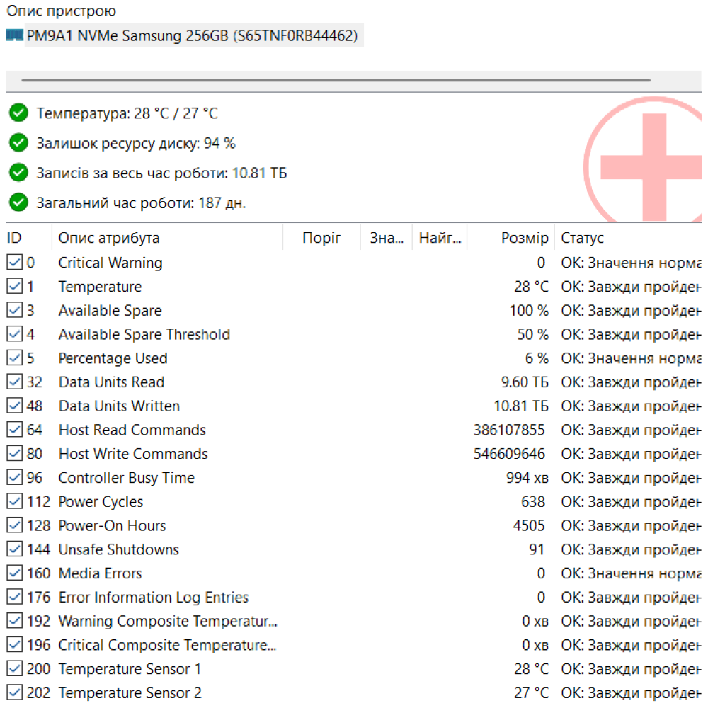Click green status icon for Загальний час роботи
This screenshot has height=708, width=708.
coord(18,203)
